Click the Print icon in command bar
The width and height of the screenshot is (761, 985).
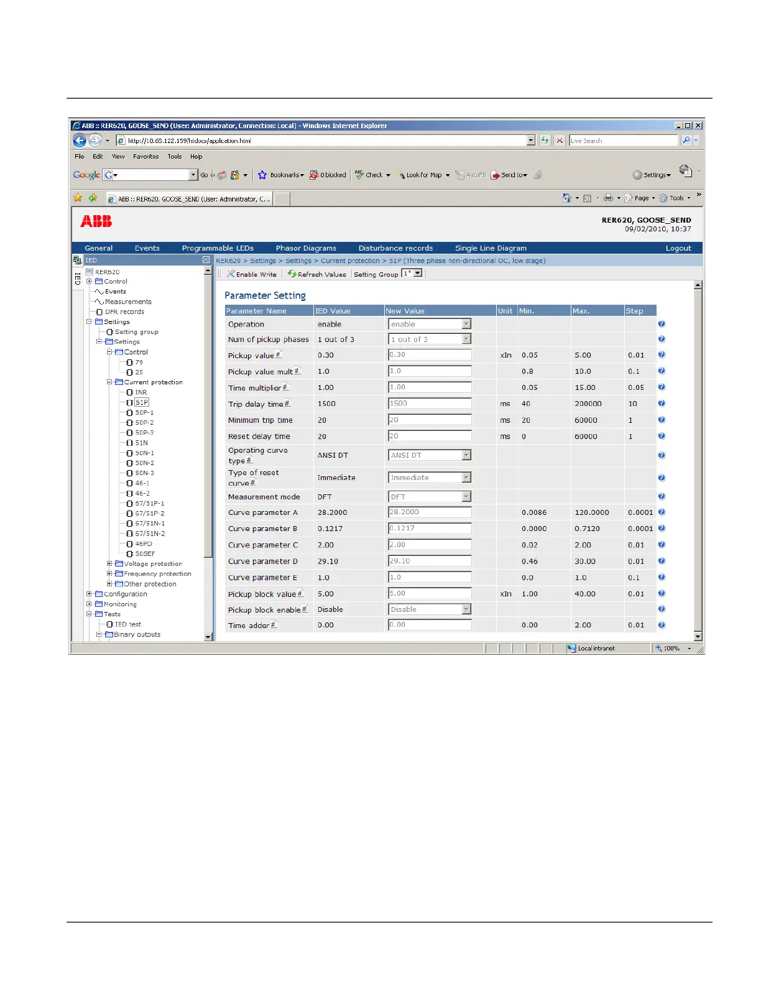tap(609, 198)
